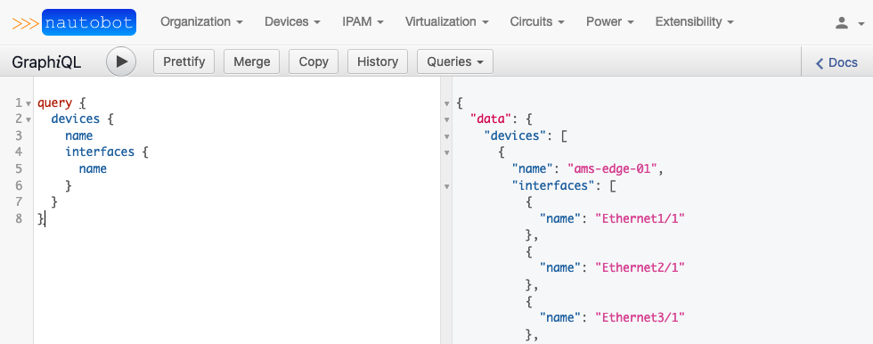Collapse the "interfaces" fold arrow in results

click(x=446, y=186)
